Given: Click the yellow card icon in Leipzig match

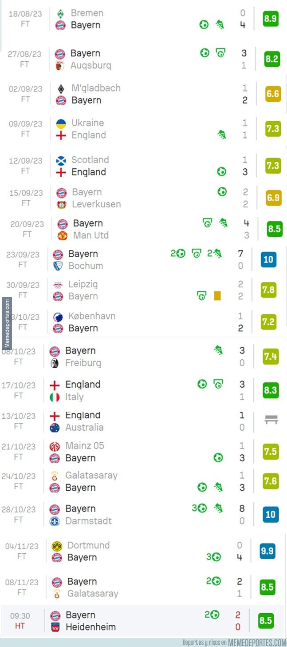Looking at the screenshot, I should click(x=217, y=296).
